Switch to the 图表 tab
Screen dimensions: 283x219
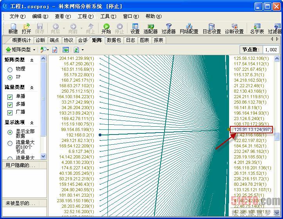[x=144, y=40]
